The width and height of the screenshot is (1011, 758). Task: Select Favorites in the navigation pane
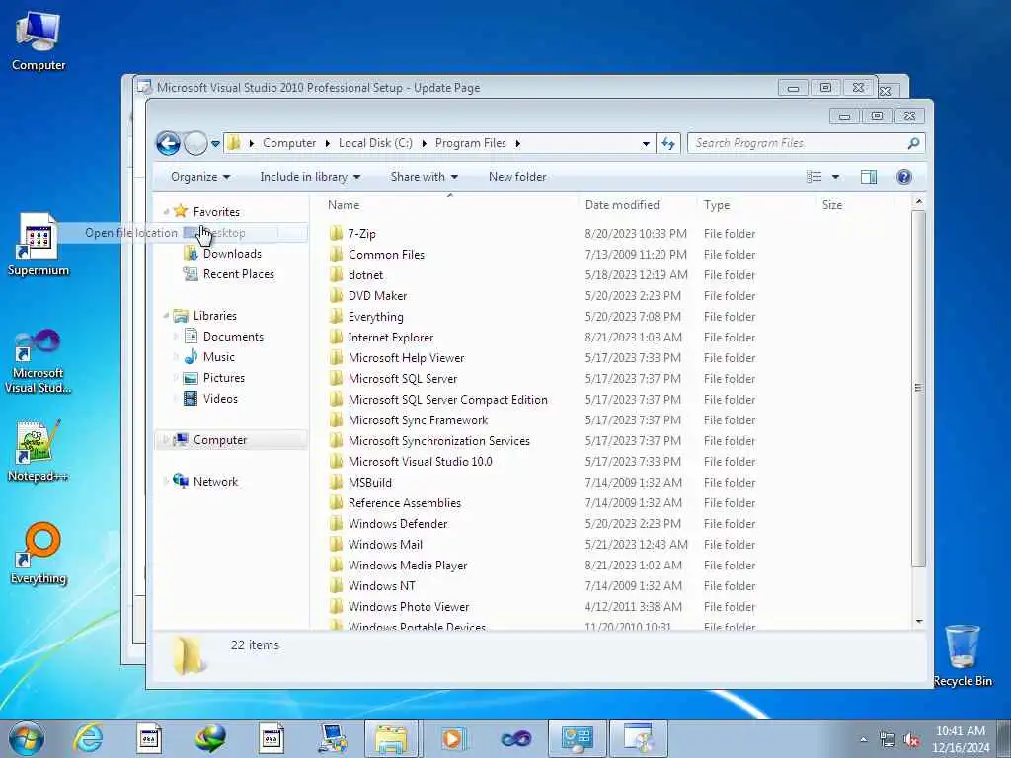[x=216, y=212]
